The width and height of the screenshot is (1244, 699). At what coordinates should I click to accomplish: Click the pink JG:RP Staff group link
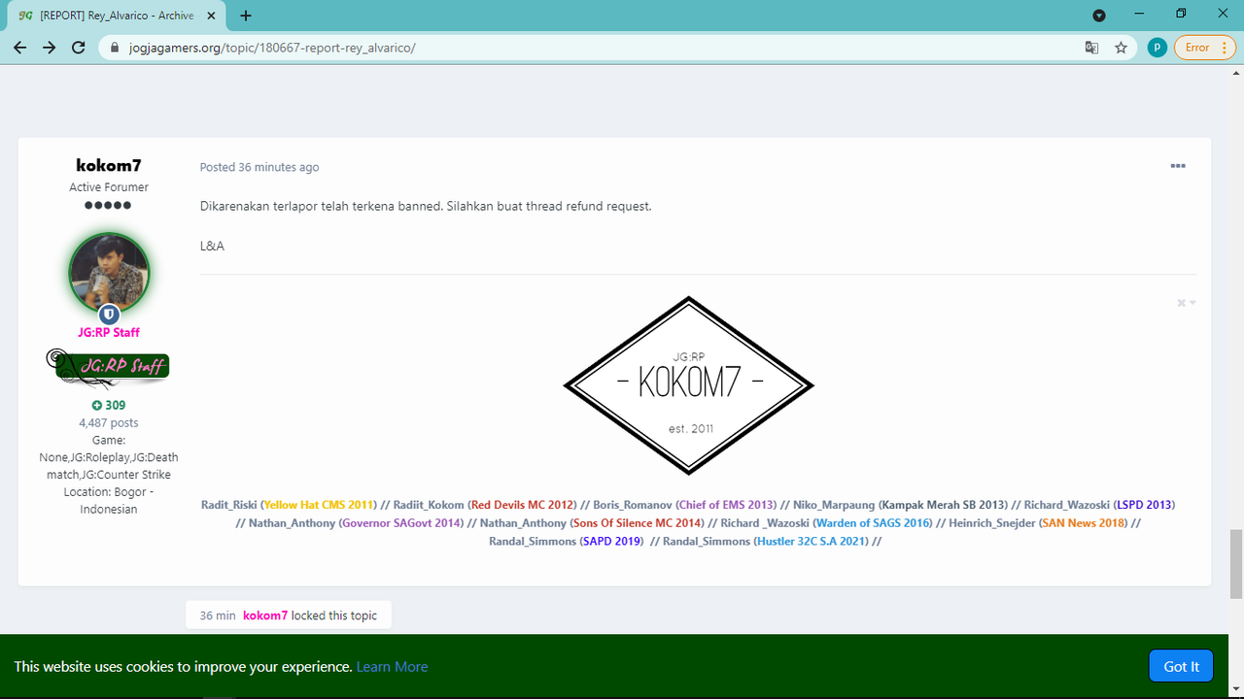109,332
